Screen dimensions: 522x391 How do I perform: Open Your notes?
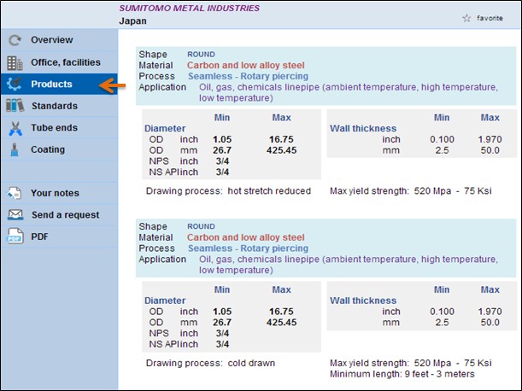coord(55,193)
